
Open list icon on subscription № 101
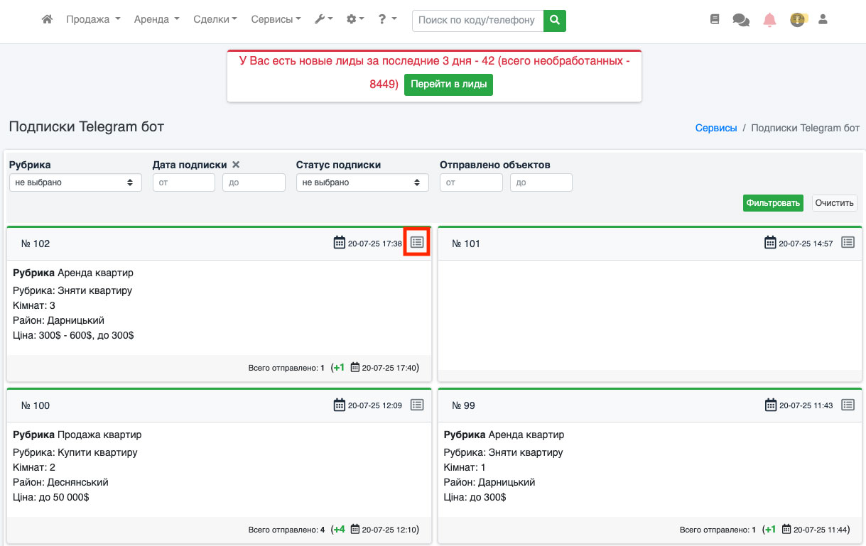848,242
